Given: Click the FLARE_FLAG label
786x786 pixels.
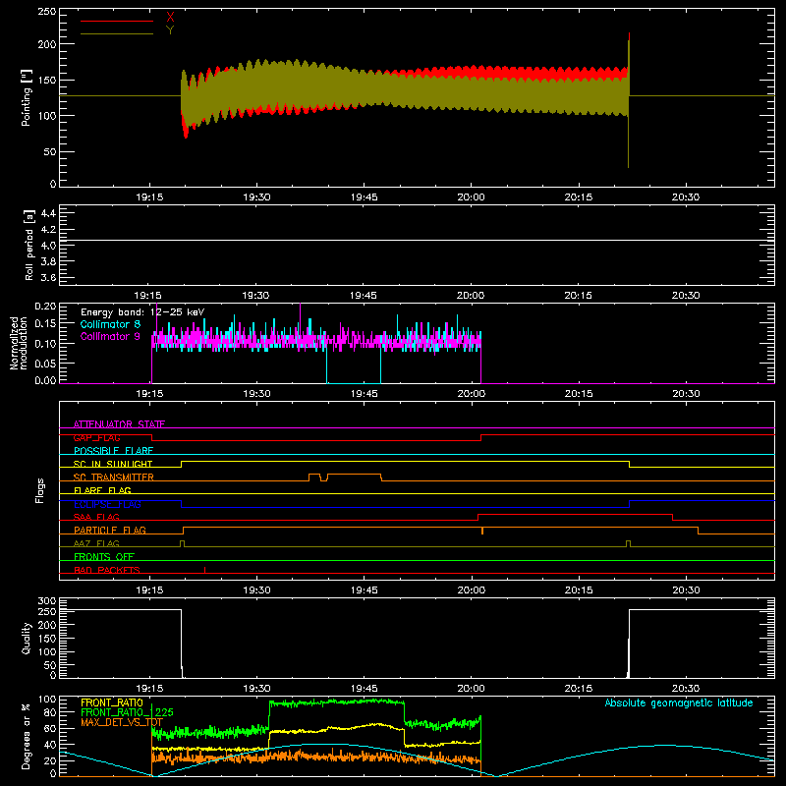Looking at the screenshot, I should pos(102,490).
